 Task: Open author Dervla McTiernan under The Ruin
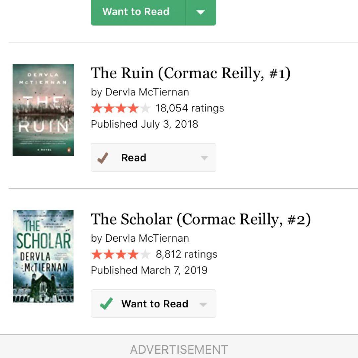pyautogui.click(x=147, y=92)
